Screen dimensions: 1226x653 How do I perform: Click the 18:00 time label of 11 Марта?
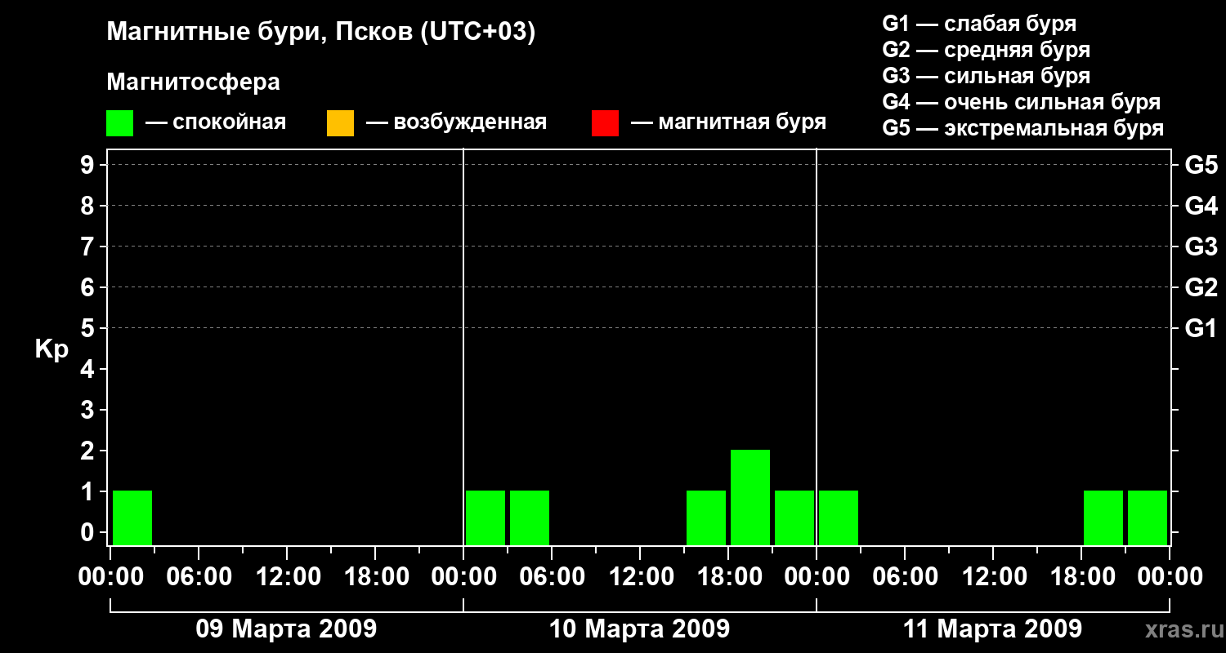(x=1081, y=577)
